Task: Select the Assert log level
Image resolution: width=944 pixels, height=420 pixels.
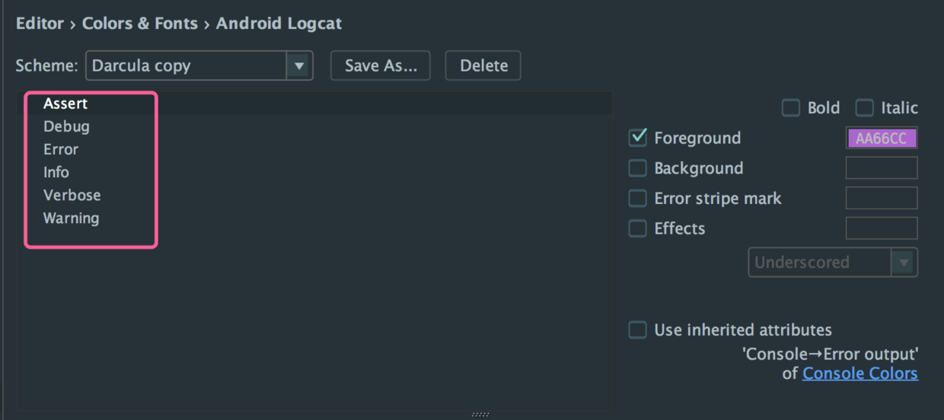Action: [65, 103]
